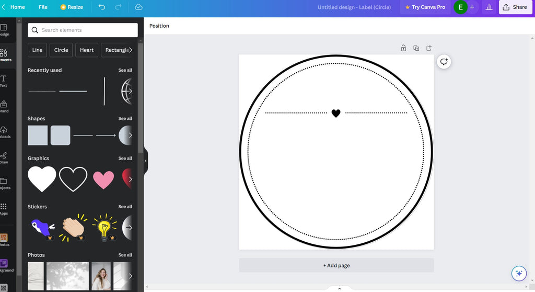The height and width of the screenshot is (292, 535).
Task: Open the Draw sidebar tab
Action: click(x=4, y=158)
